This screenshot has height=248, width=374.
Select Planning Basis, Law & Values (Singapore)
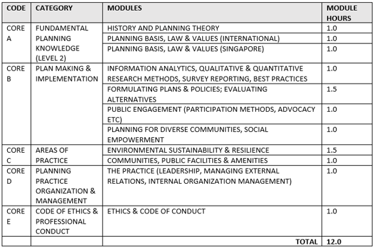(187, 48)
